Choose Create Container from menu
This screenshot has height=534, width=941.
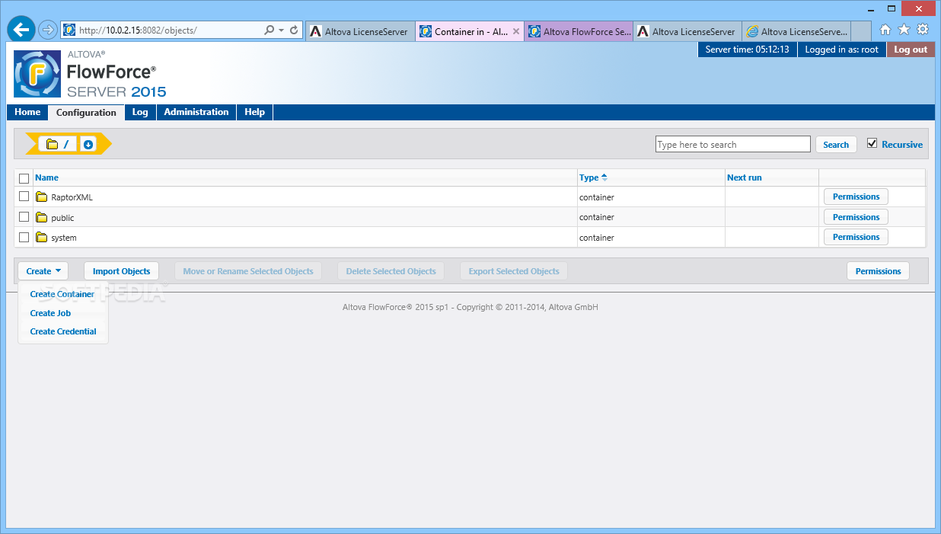tap(62, 294)
